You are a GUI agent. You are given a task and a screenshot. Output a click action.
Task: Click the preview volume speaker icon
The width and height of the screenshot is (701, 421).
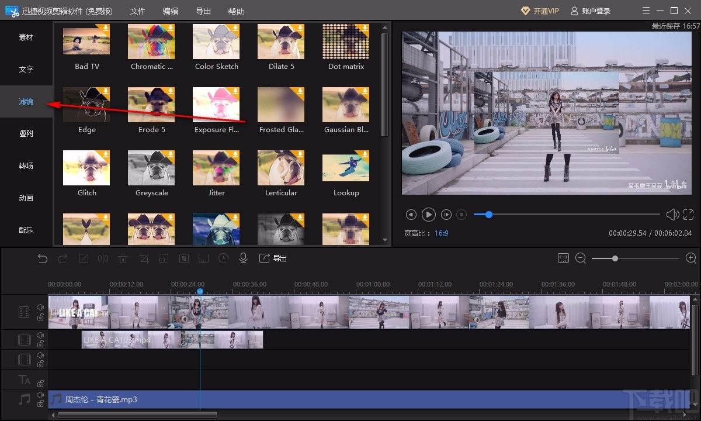[672, 215]
